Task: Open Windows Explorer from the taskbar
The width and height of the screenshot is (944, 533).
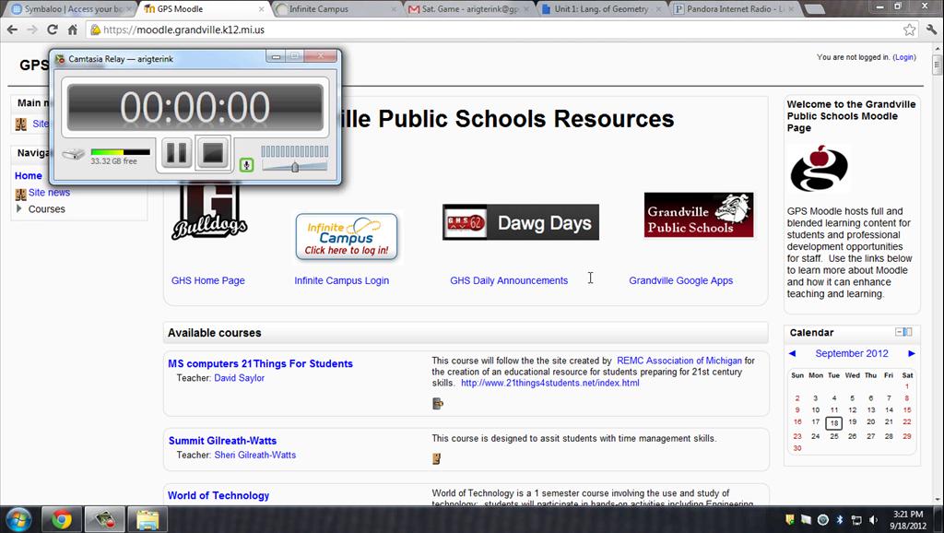Action: 147,519
